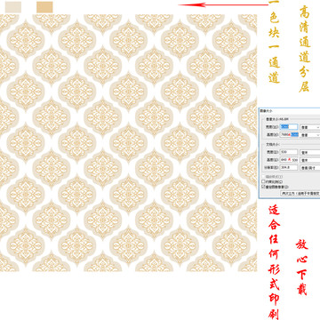Click the darker tan color swatch

point(44,7)
